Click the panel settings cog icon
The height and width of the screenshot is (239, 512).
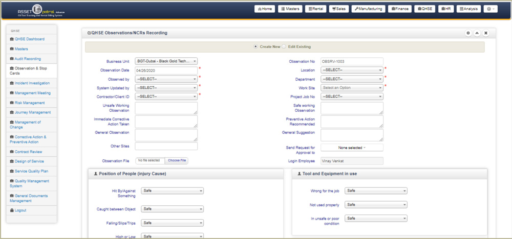[468, 33]
